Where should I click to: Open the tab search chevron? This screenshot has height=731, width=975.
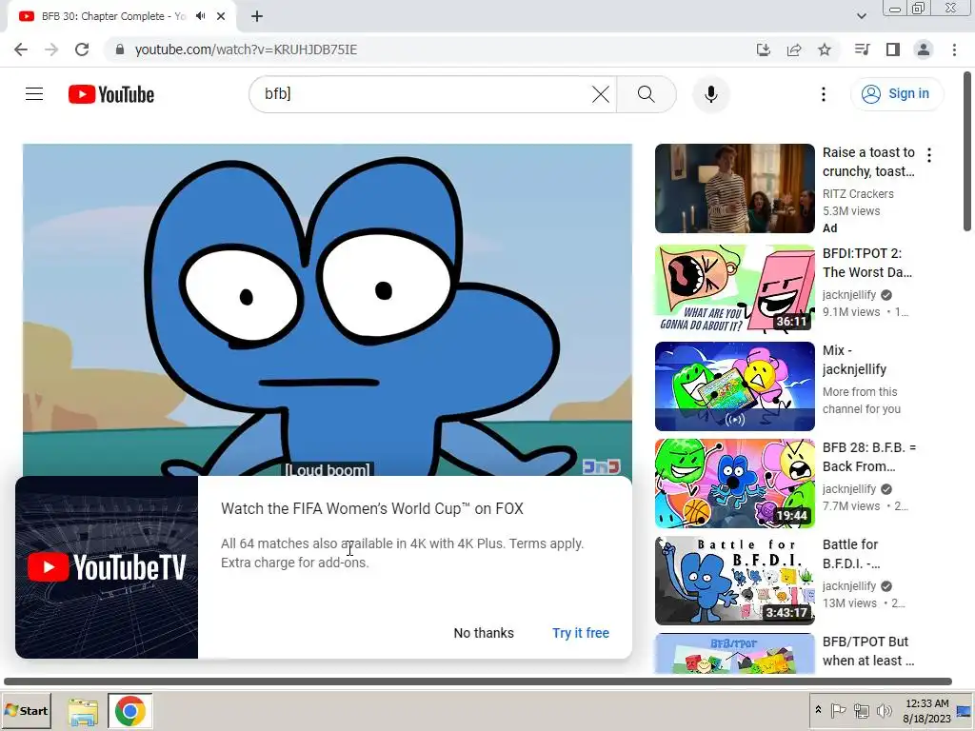[x=861, y=16]
